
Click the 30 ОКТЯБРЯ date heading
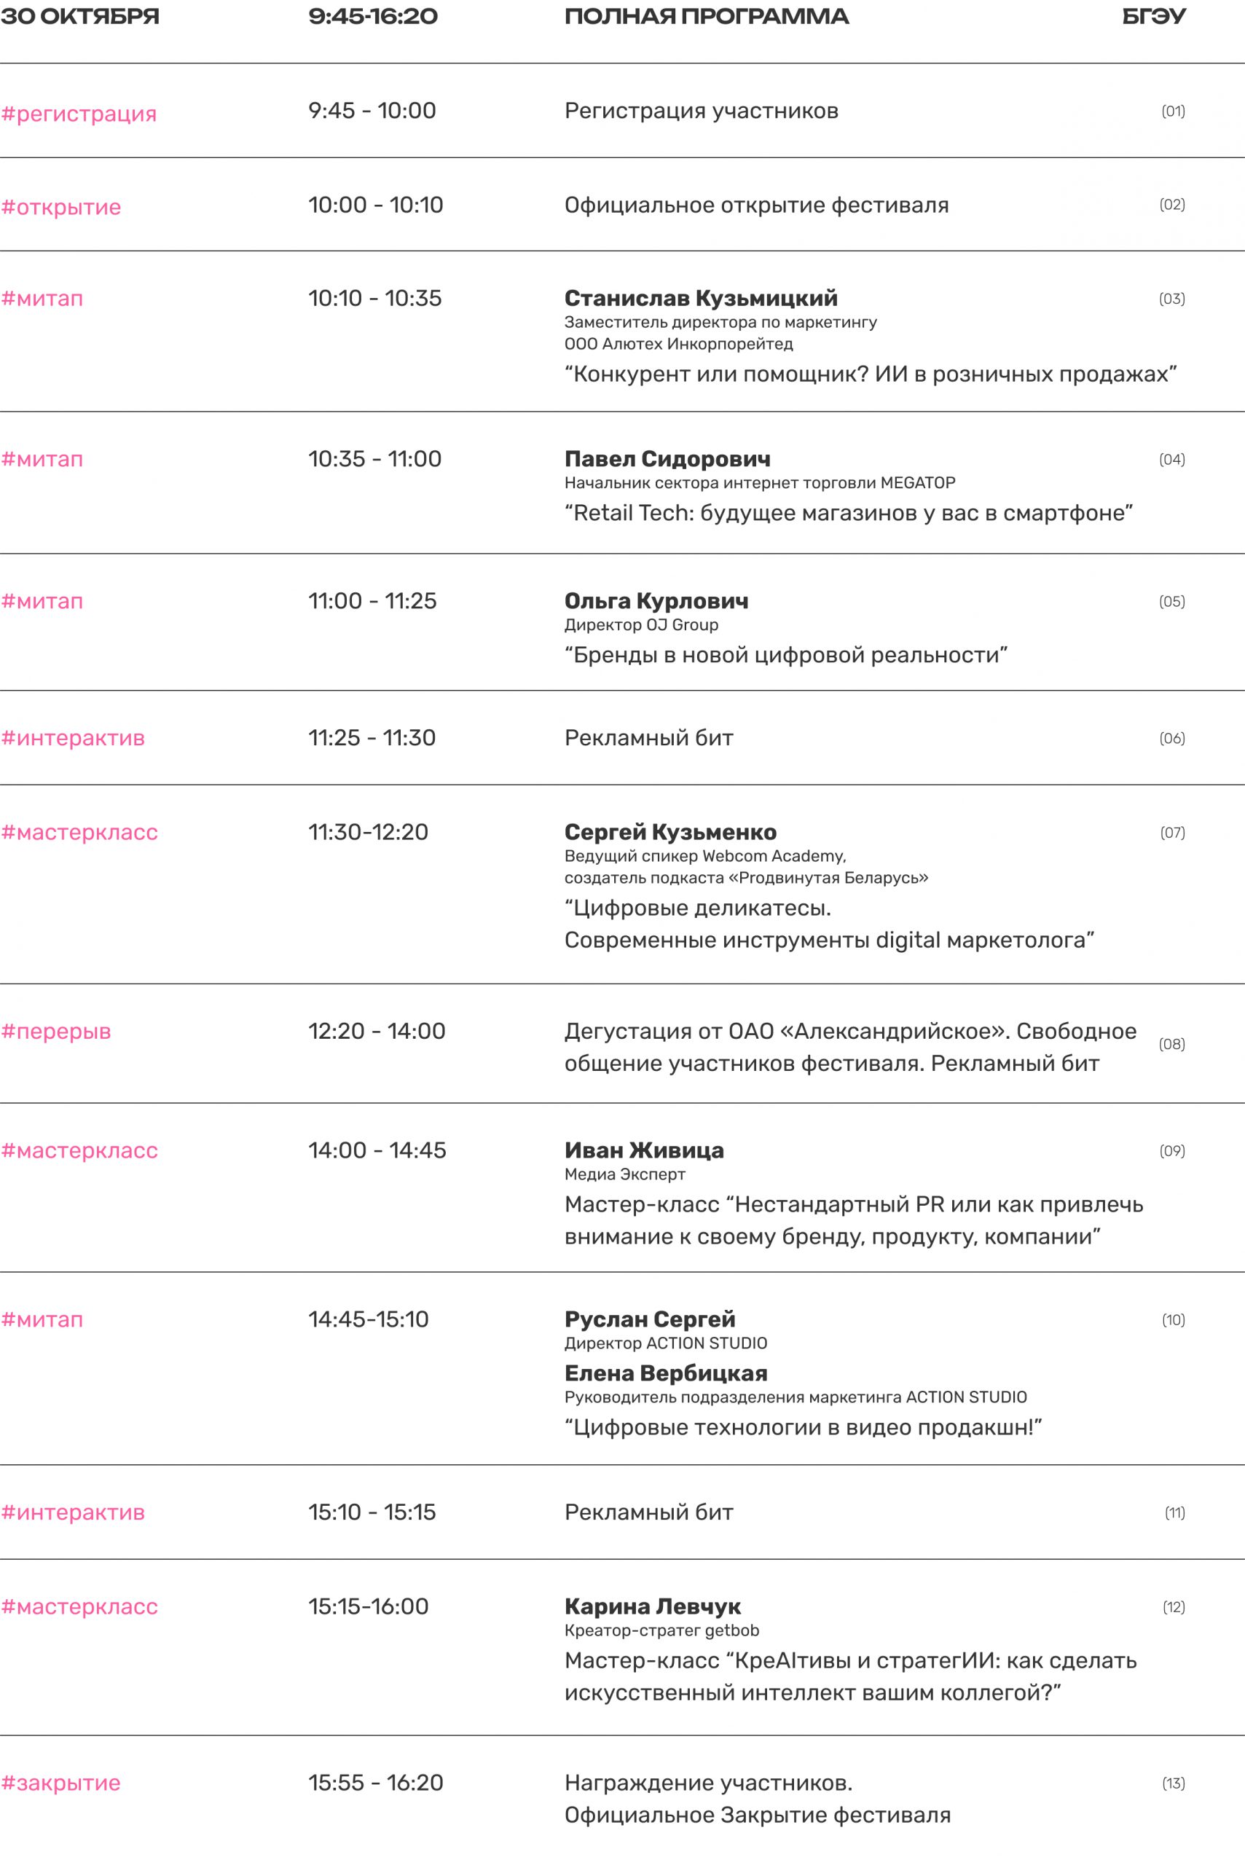(x=79, y=17)
